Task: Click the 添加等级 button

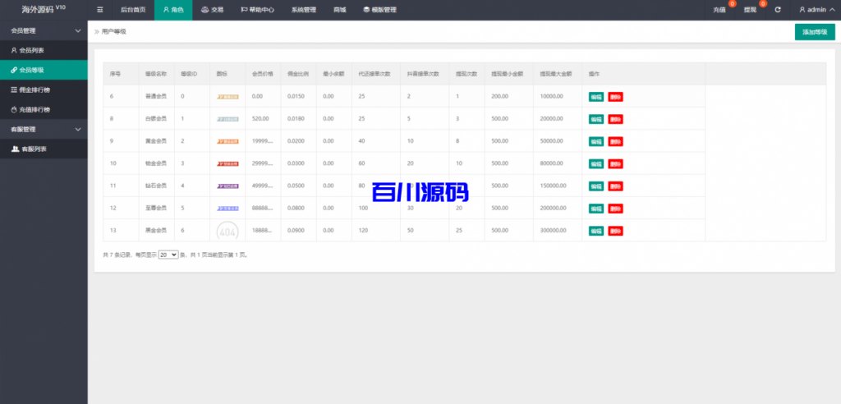Action: pyautogui.click(x=815, y=32)
